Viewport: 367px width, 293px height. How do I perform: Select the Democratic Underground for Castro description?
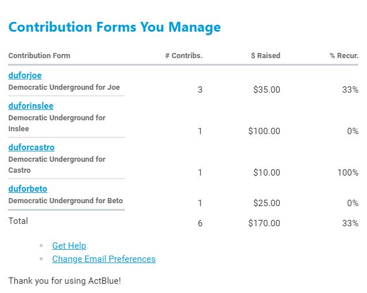[56, 165]
